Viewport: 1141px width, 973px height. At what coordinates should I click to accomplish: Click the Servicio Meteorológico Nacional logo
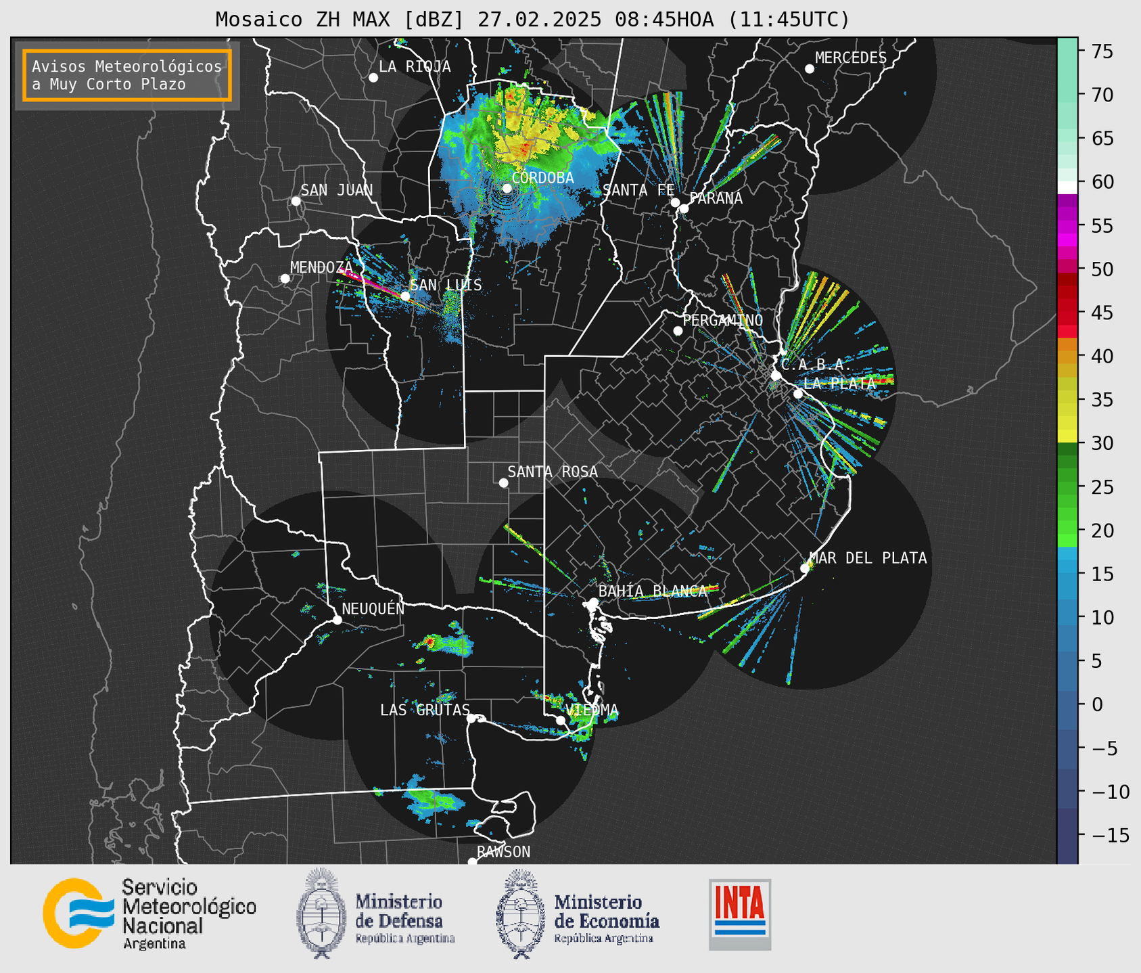tap(149, 913)
